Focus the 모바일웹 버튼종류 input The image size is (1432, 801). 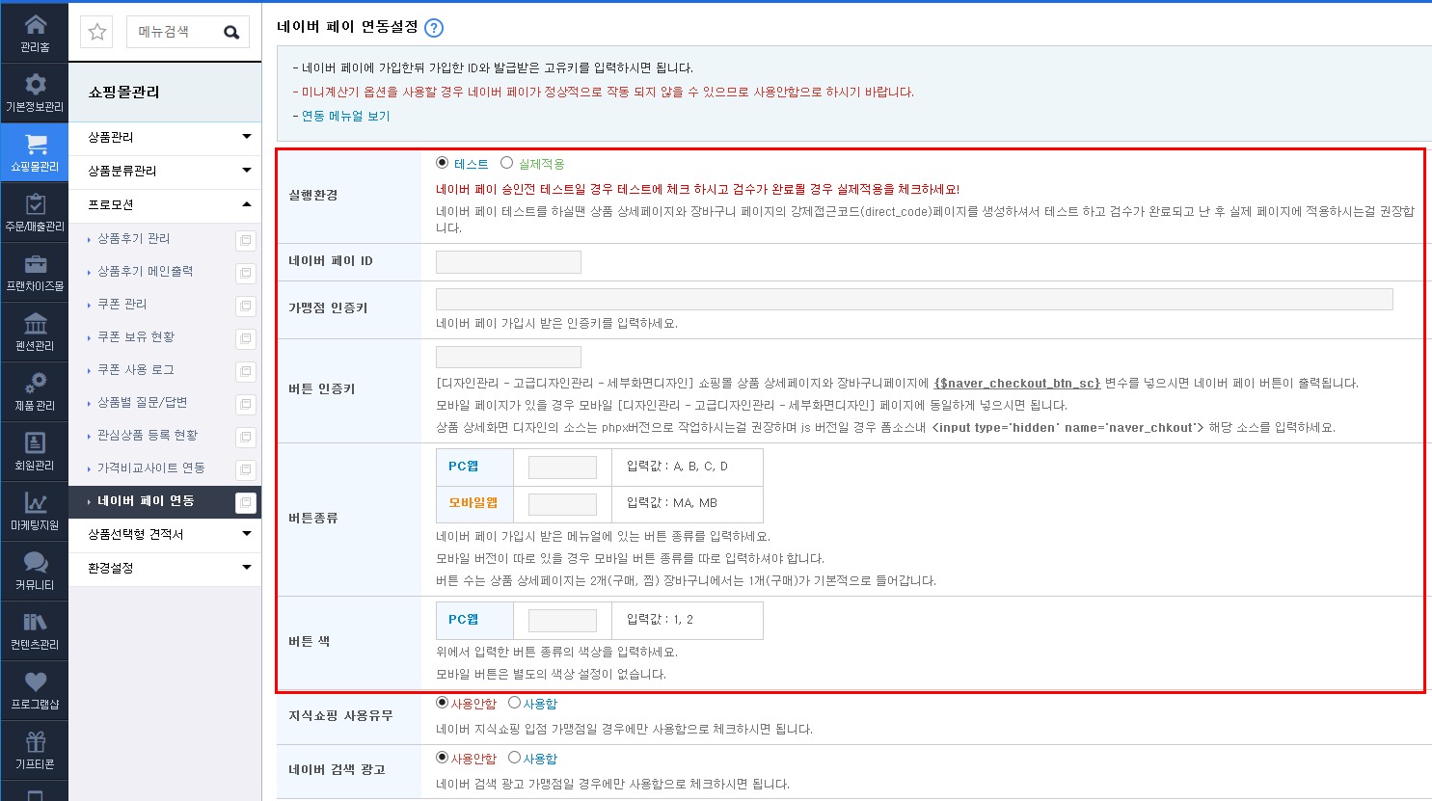[x=562, y=504]
